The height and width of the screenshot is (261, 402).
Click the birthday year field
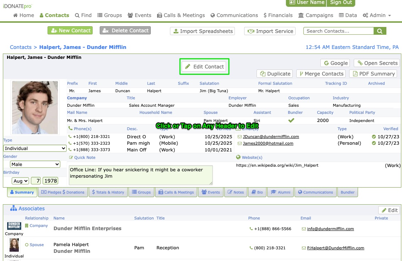[x=50, y=181]
